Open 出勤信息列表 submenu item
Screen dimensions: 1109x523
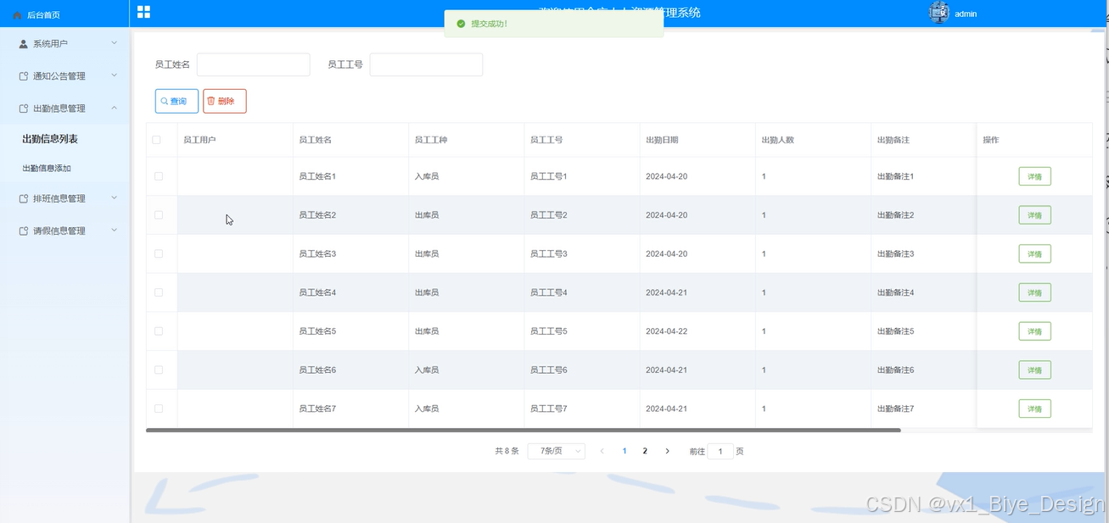tap(50, 139)
